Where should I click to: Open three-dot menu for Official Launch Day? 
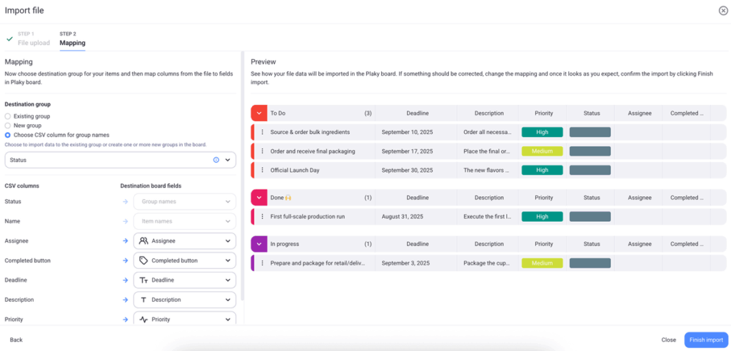(x=262, y=170)
